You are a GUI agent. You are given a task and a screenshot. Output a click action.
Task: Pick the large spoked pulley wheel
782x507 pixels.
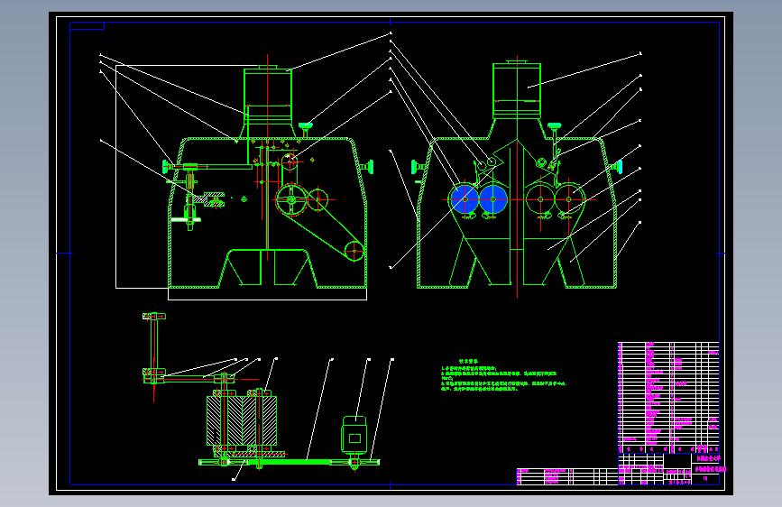tap(291, 199)
